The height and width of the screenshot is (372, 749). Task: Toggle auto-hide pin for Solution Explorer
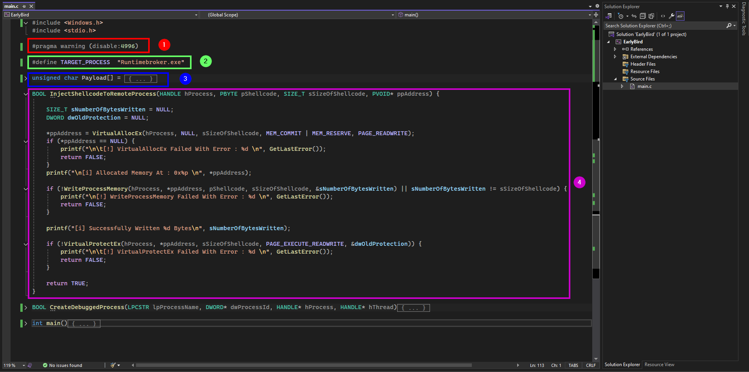click(x=727, y=6)
